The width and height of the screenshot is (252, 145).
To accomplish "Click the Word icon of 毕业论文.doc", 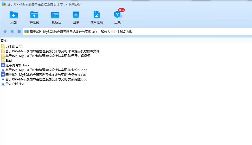I will [3, 70].
